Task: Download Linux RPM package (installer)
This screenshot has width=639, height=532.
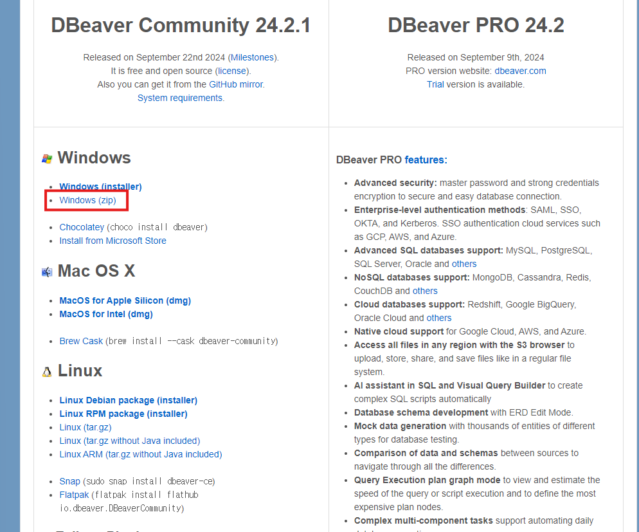Action: click(123, 414)
